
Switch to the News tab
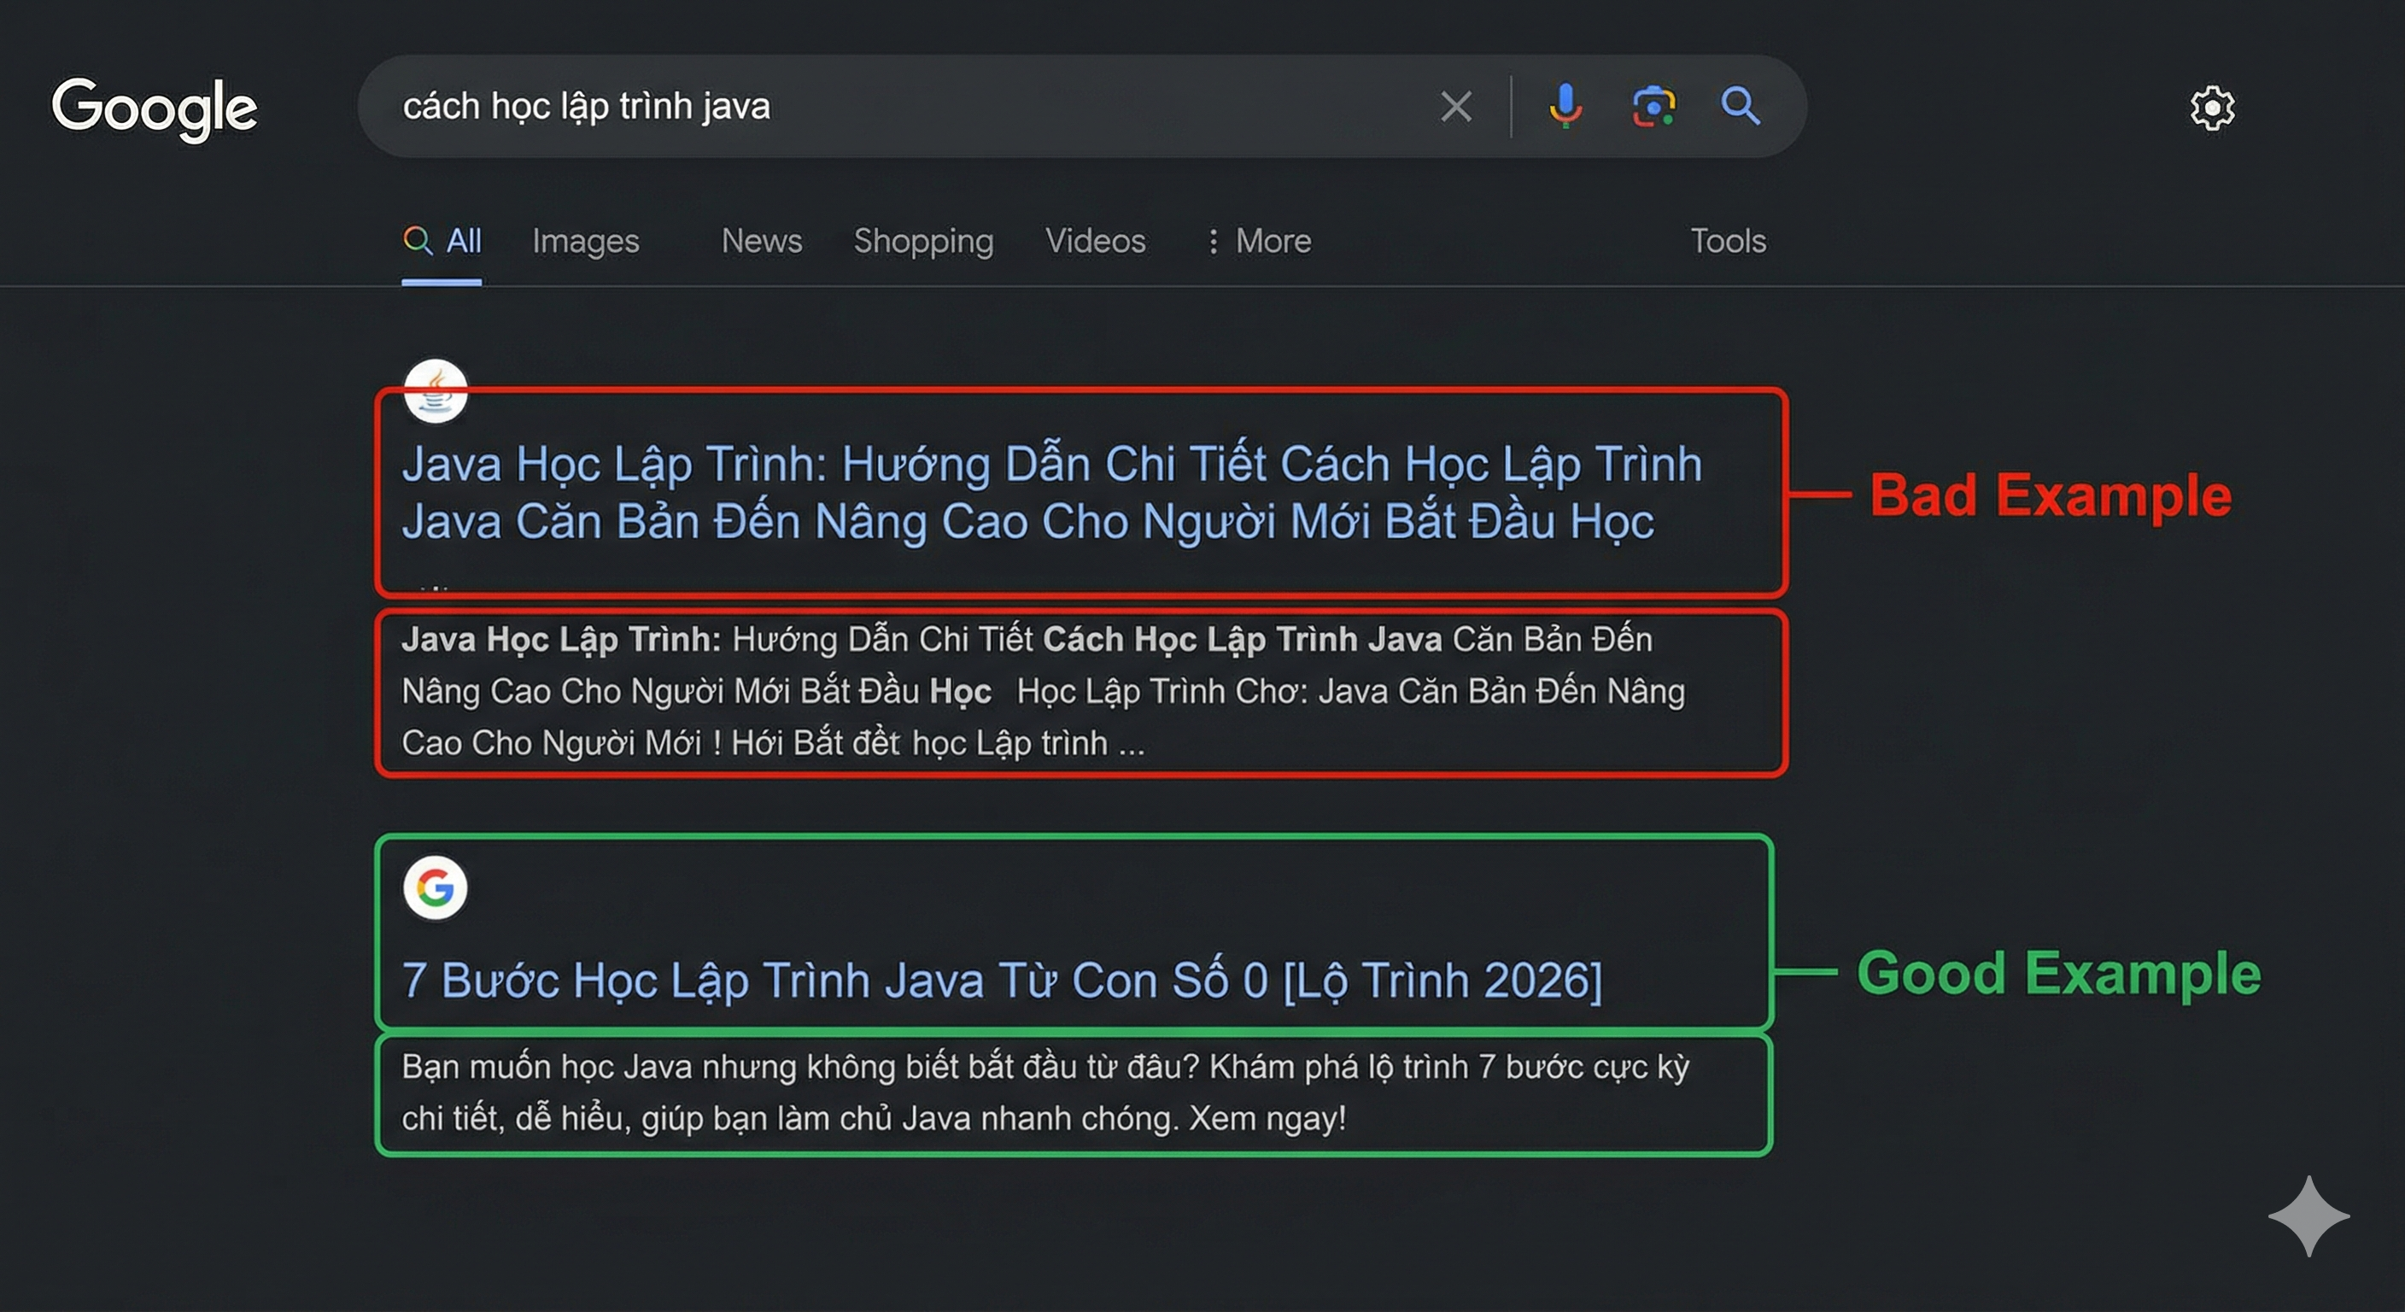point(761,241)
